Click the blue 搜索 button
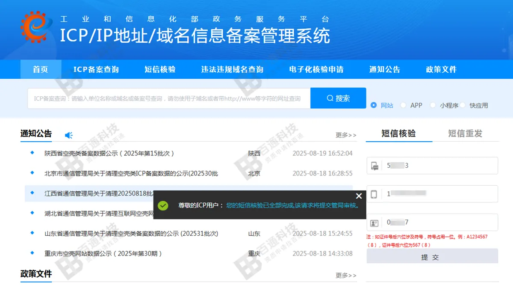The width and height of the screenshot is (513, 285). tap(338, 98)
